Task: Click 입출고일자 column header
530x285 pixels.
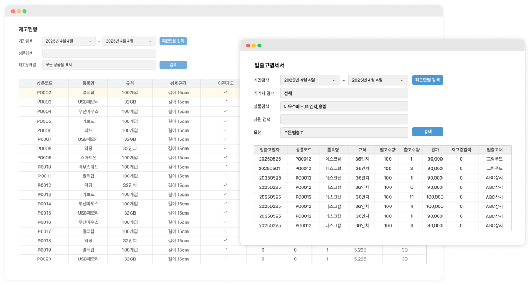Action: [x=269, y=150]
